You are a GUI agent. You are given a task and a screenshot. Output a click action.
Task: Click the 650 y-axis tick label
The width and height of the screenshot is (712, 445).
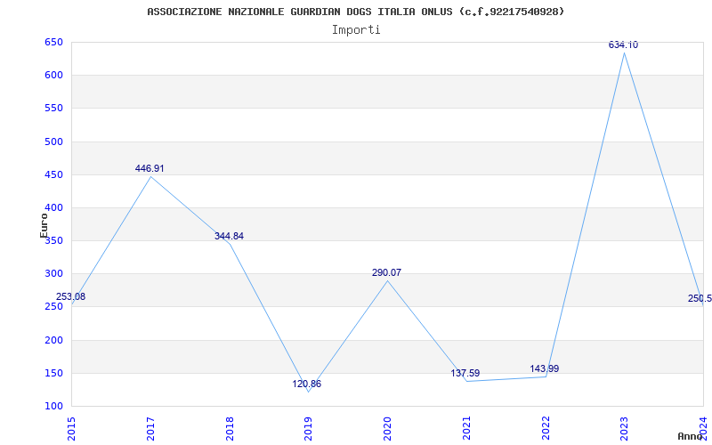tap(53, 42)
